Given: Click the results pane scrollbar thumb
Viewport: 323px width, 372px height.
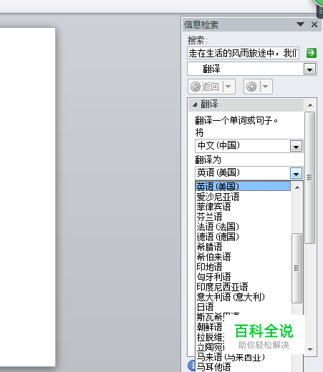Looking at the screenshot, I should (x=310, y=177).
